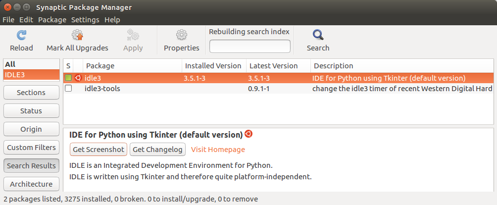Click the Architecture filter button
Image resolution: width=497 pixels, height=205 pixels.
[x=31, y=184]
